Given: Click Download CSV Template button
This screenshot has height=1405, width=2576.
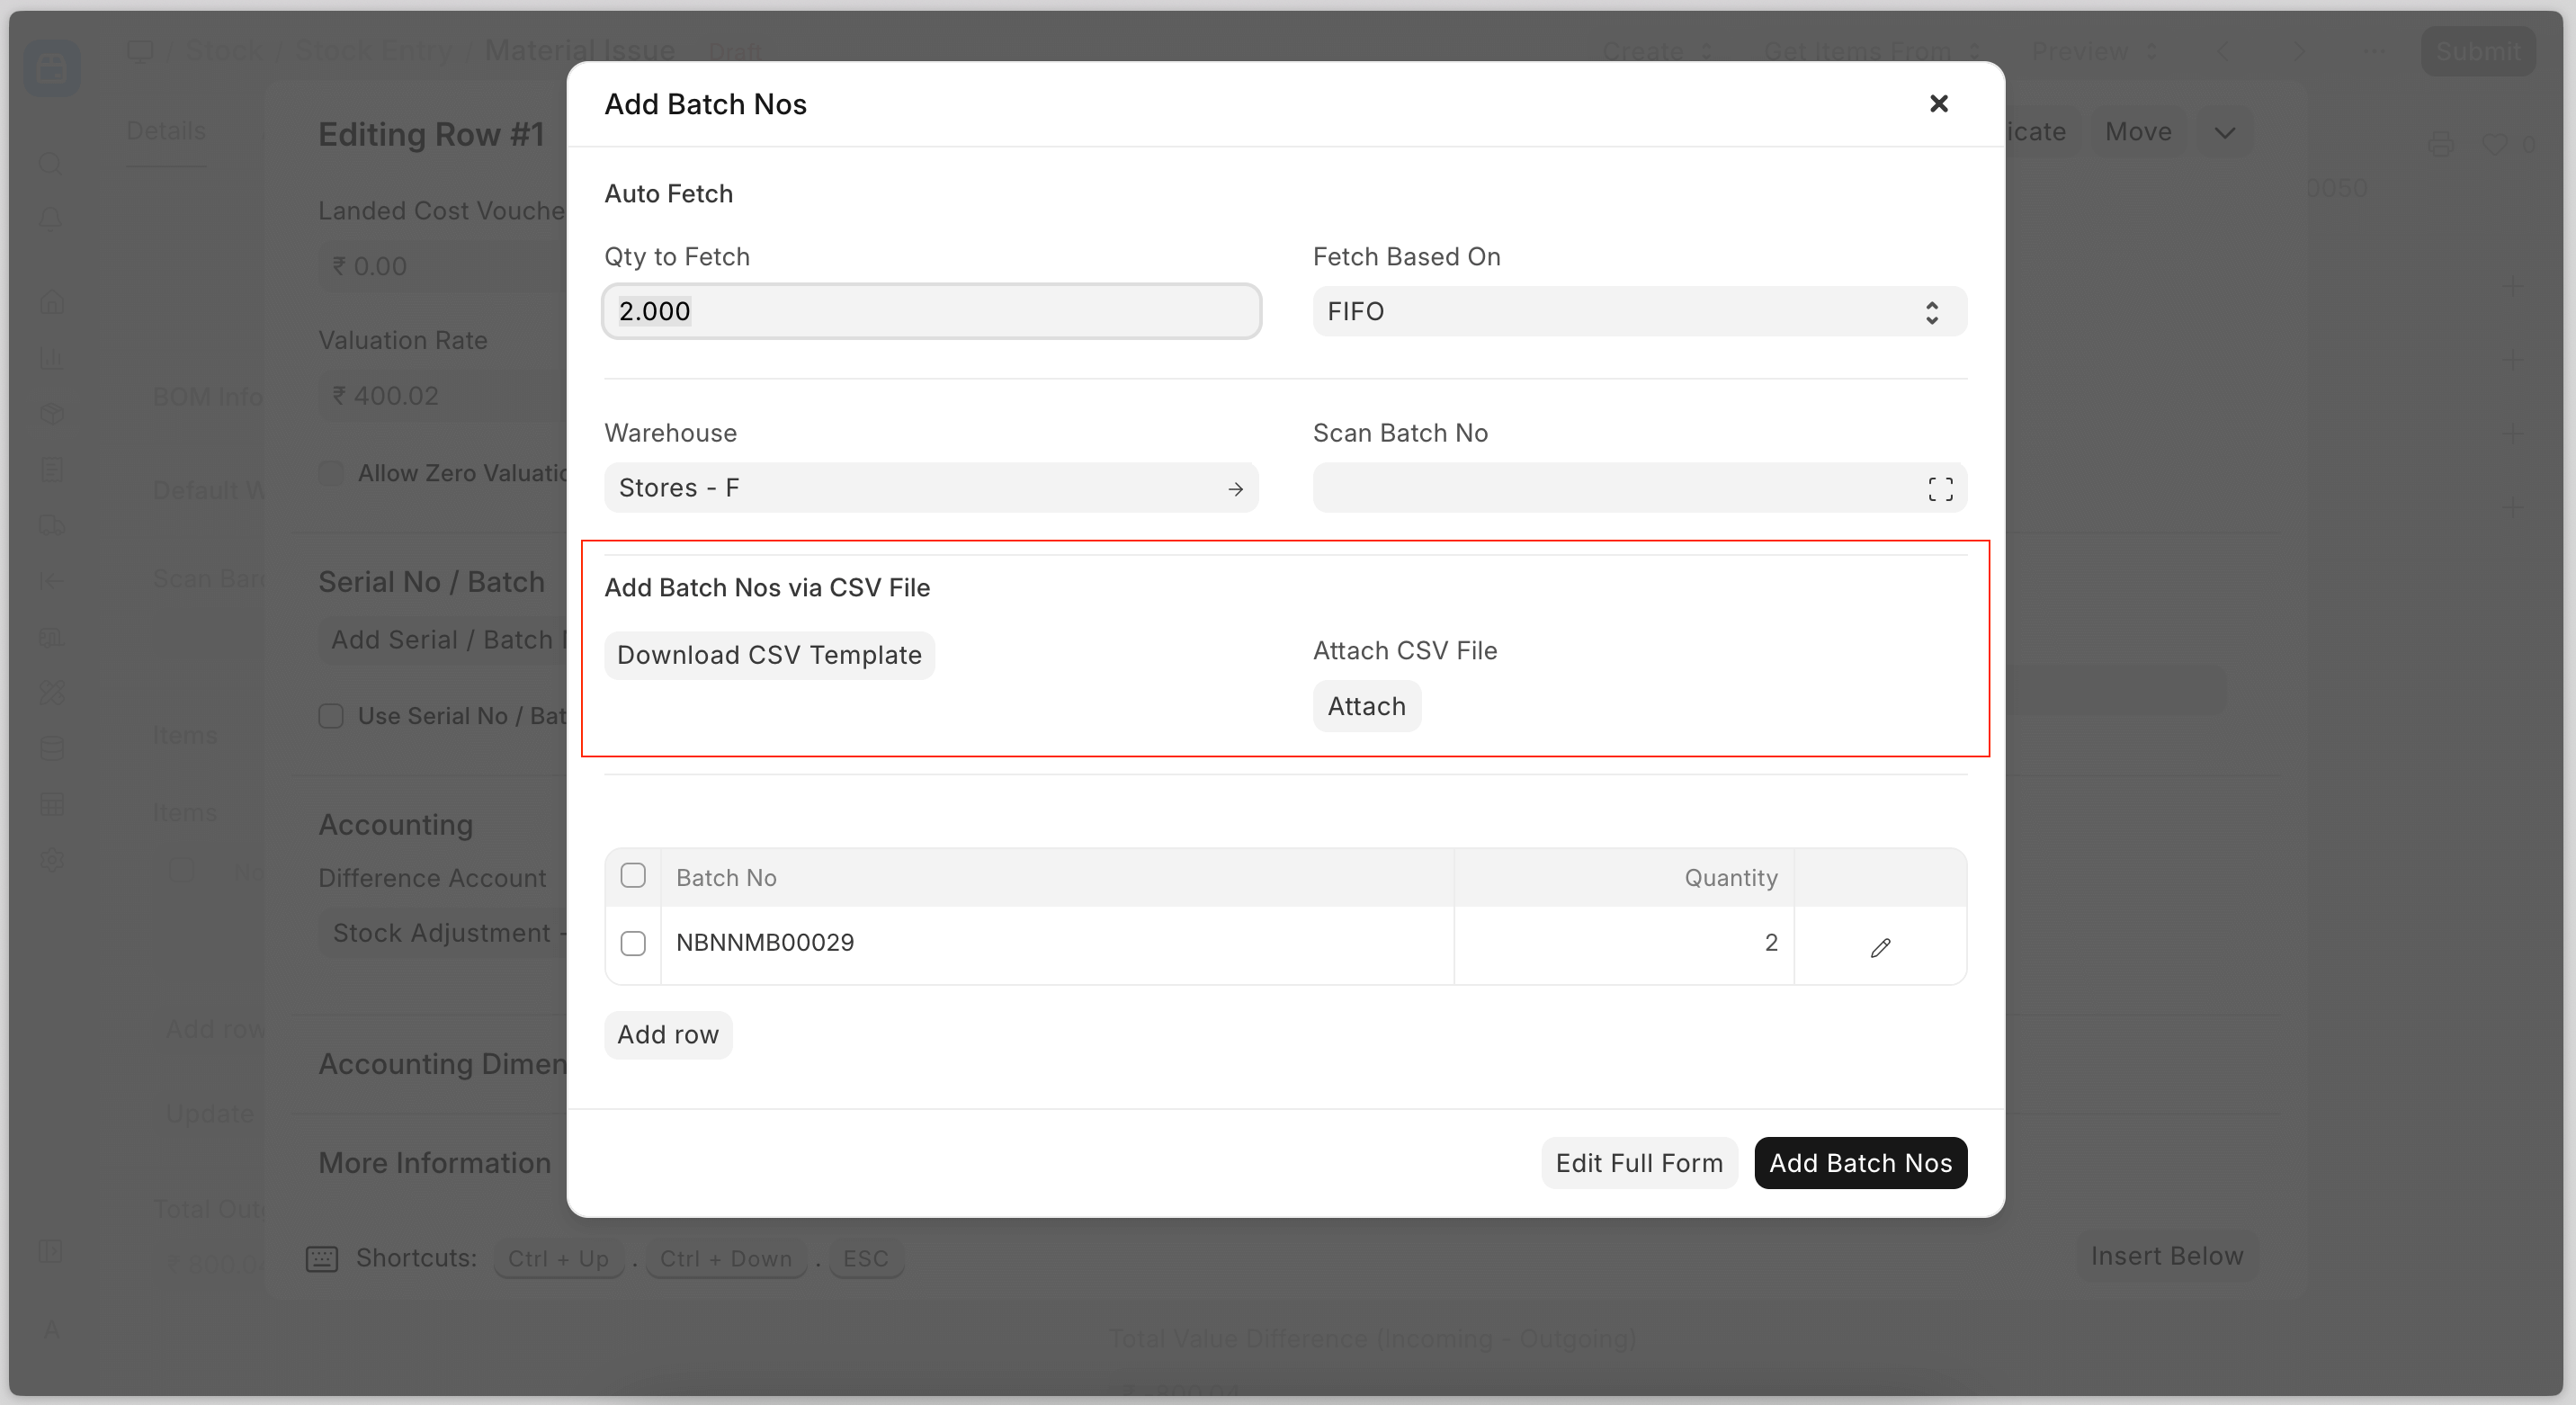Looking at the screenshot, I should (x=769, y=655).
